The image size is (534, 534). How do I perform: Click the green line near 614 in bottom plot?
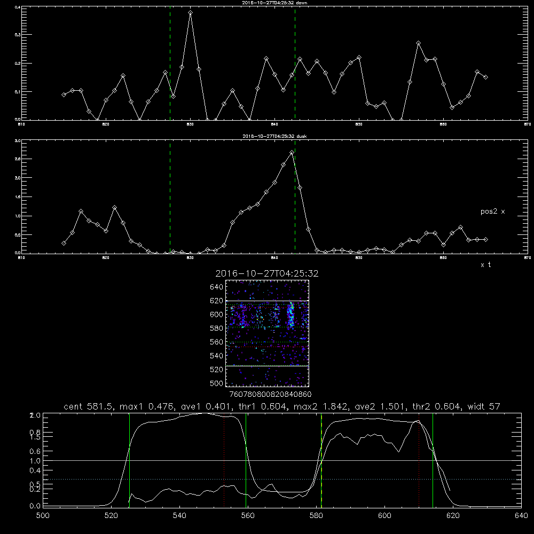[x=433, y=460]
